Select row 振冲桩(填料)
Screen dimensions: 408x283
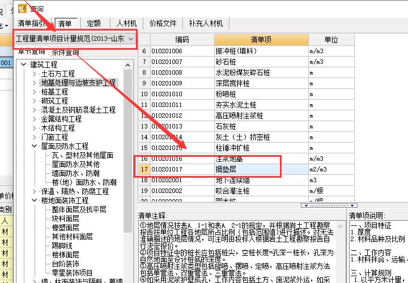pos(246,51)
